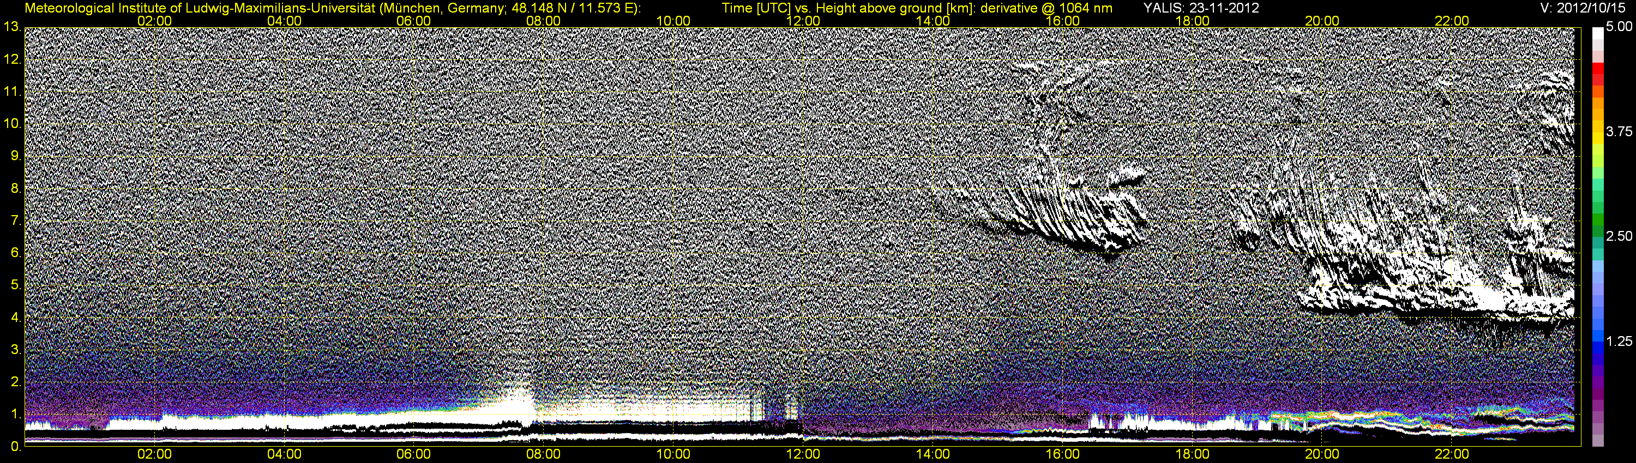Click the 04:00 label on the top time axis

[284, 21]
